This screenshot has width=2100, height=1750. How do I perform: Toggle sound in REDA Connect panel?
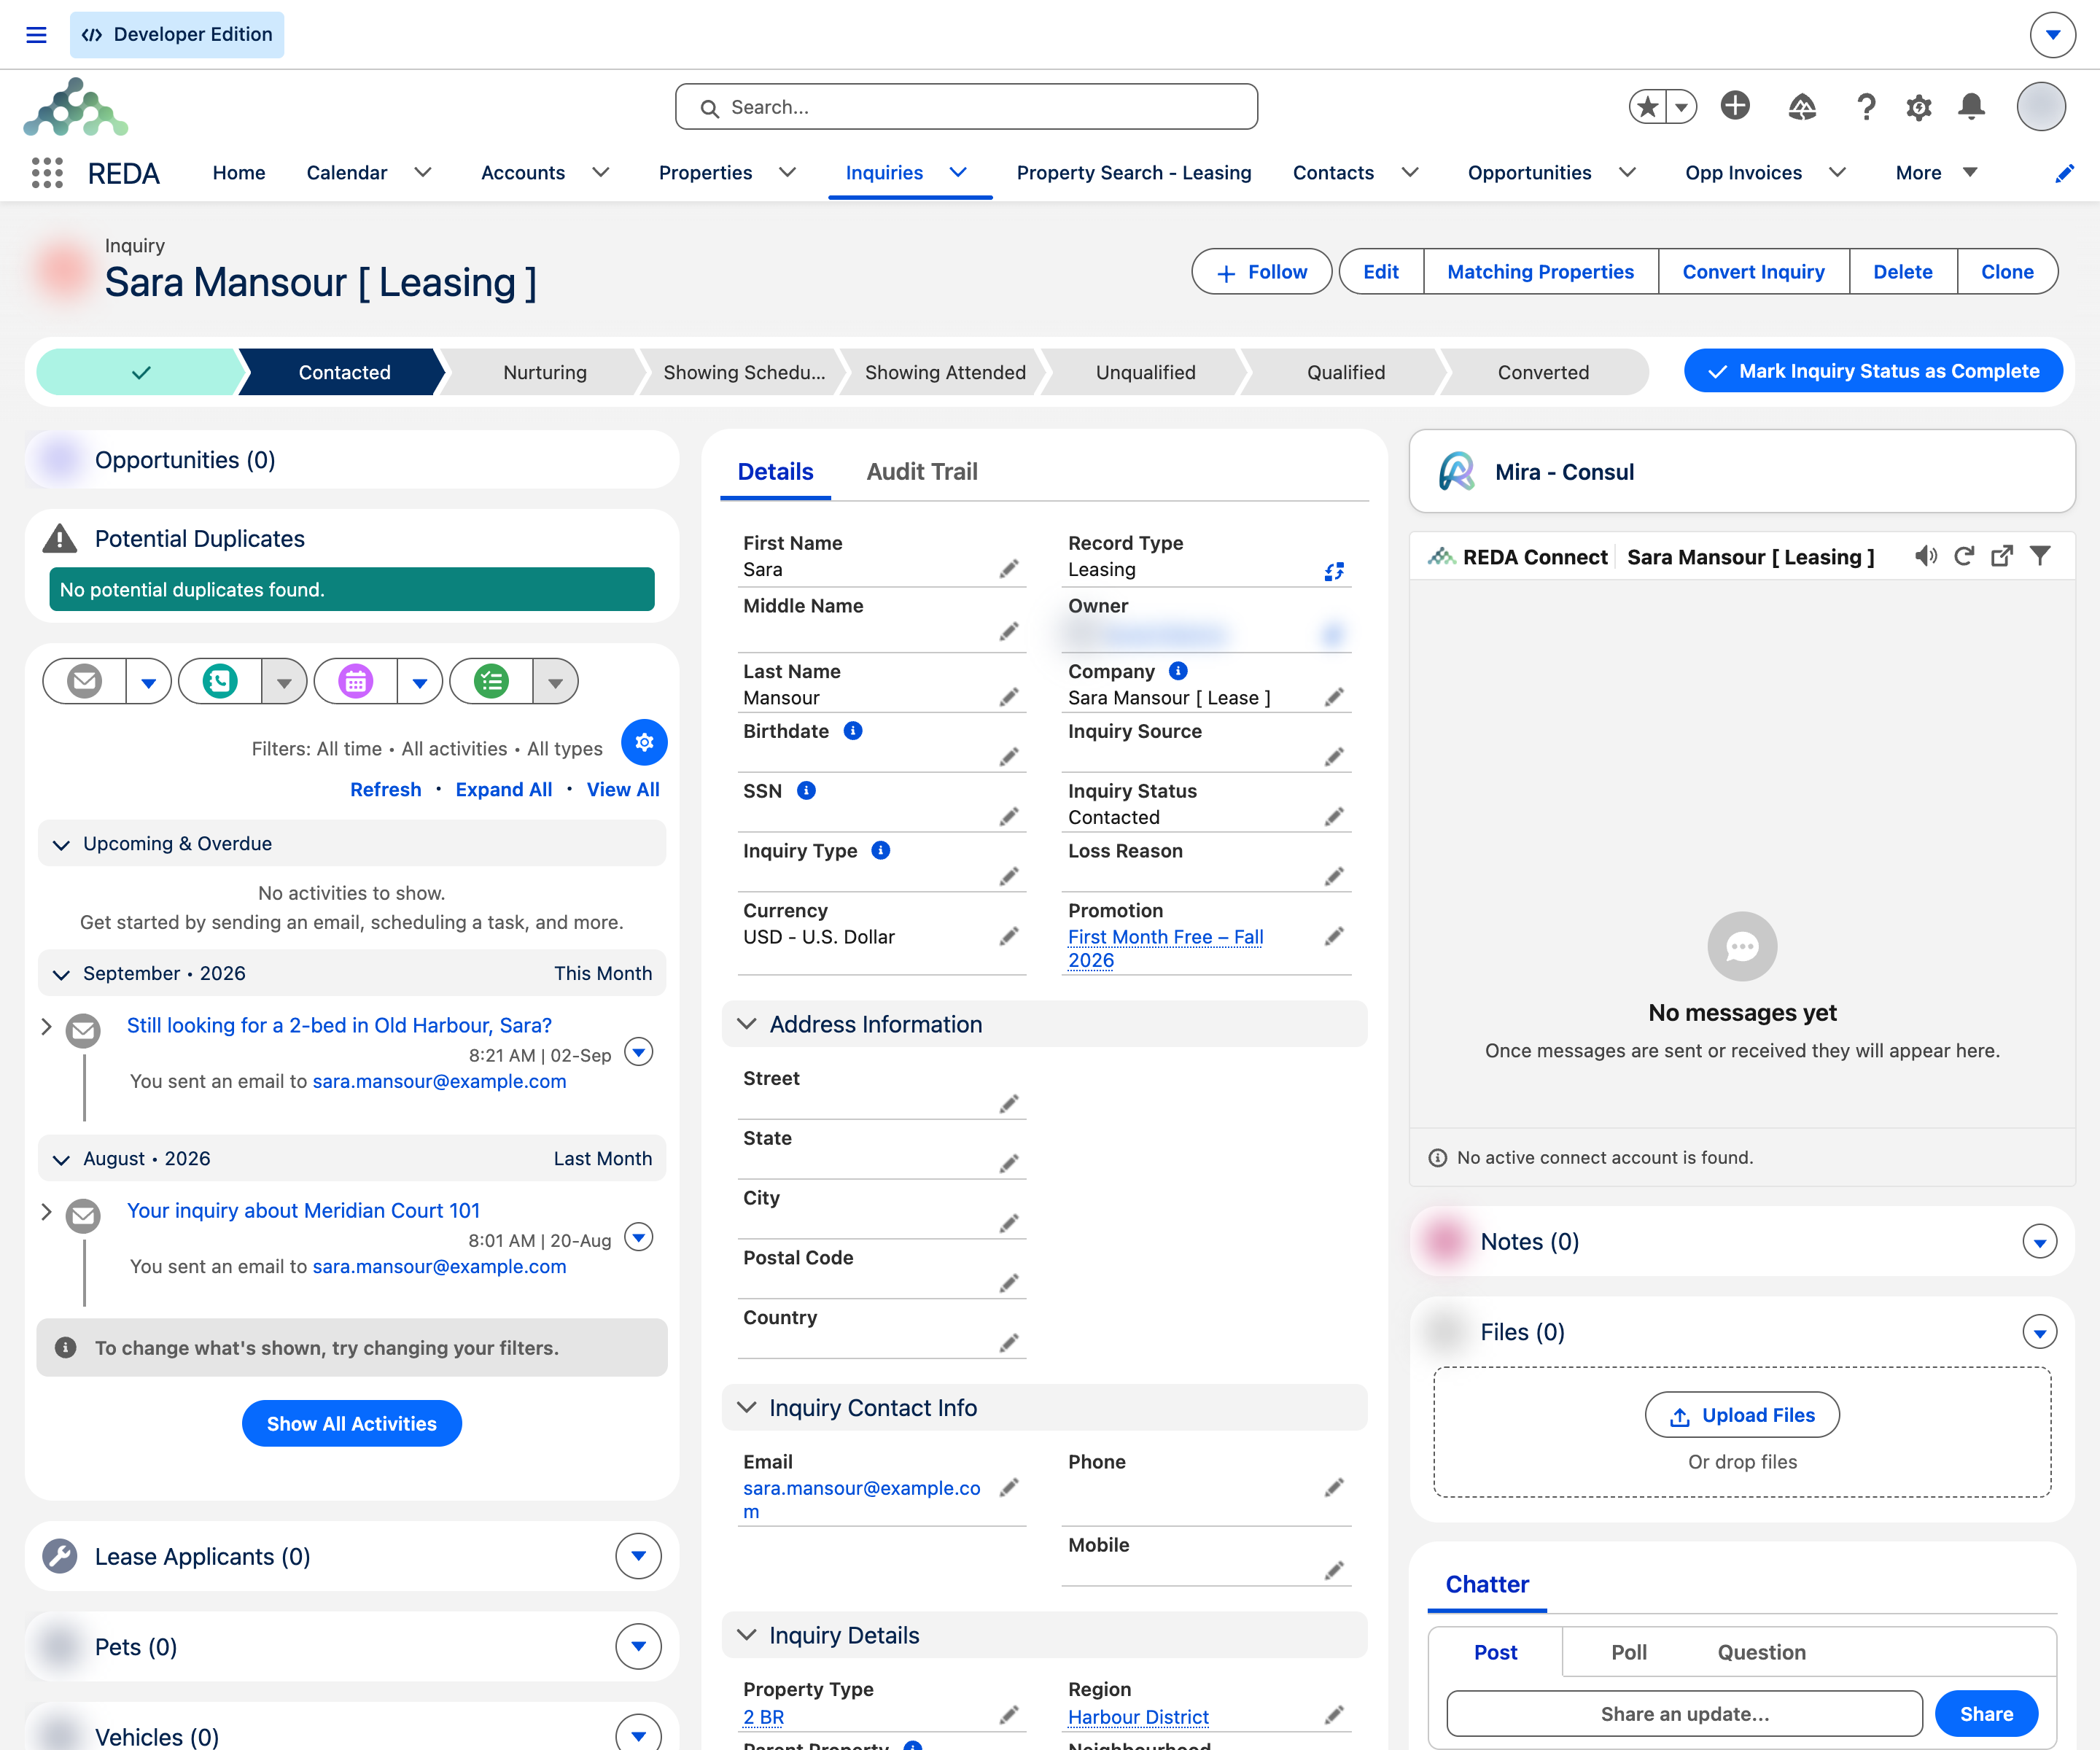tap(1926, 556)
